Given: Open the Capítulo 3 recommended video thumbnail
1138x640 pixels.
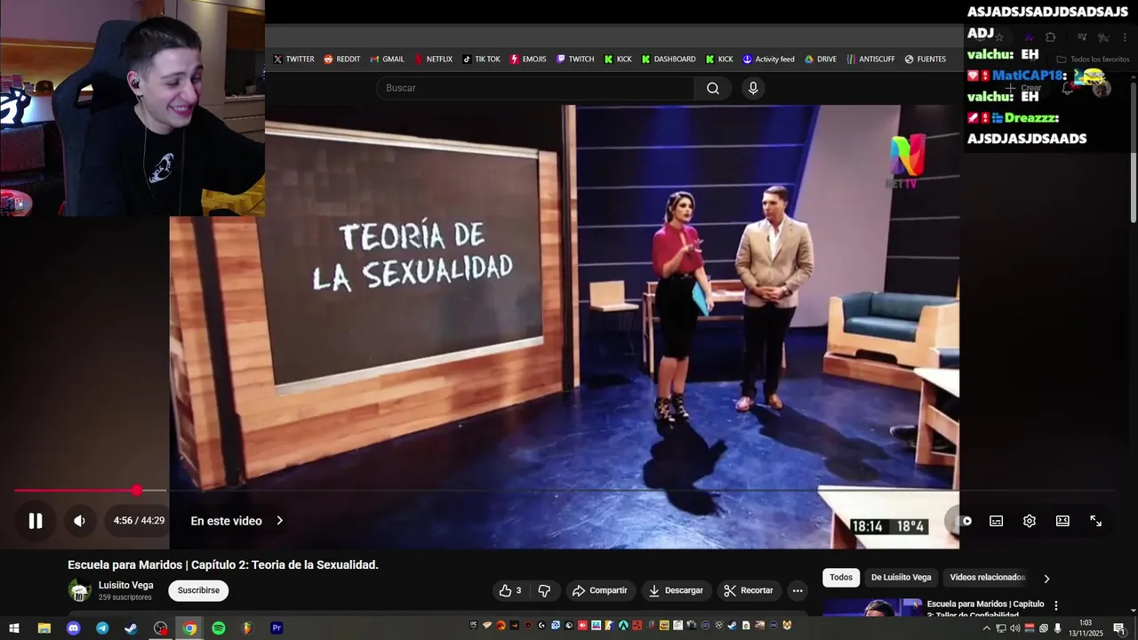Looking at the screenshot, I should point(872,607).
